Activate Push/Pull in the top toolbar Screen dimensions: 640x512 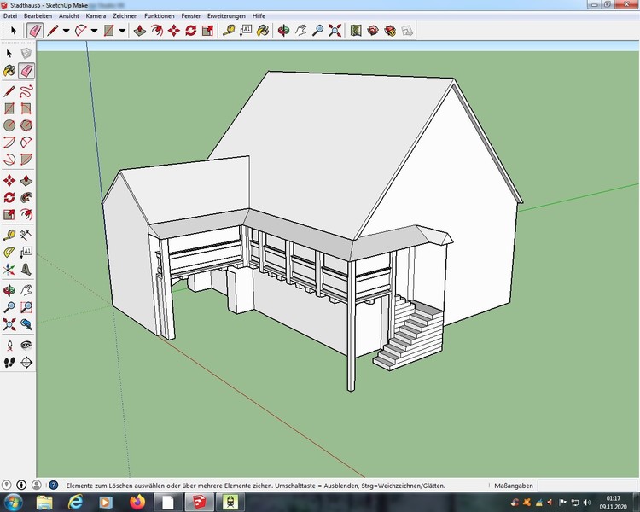(x=140, y=31)
